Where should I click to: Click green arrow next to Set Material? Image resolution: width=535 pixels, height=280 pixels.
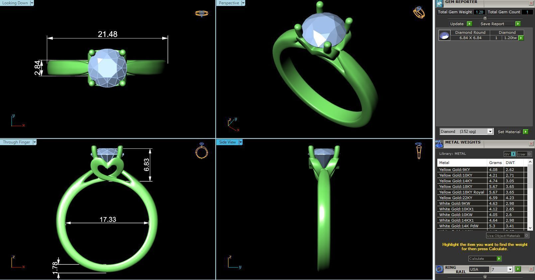point(525,132)
